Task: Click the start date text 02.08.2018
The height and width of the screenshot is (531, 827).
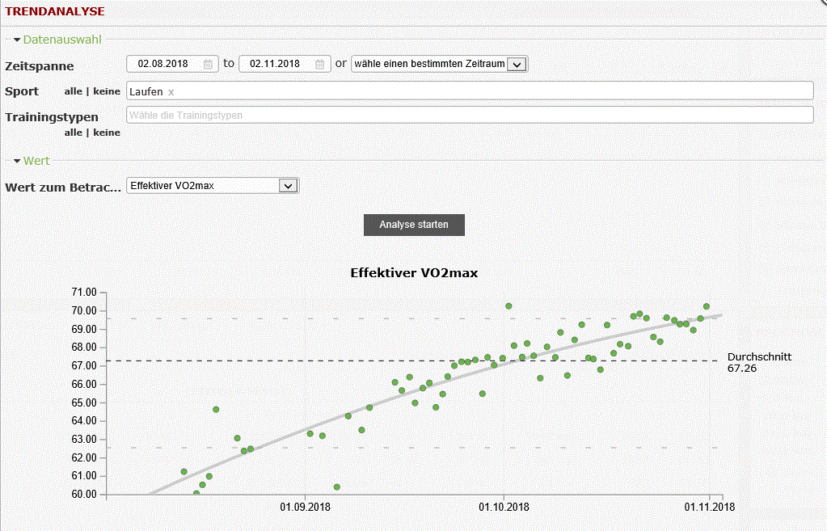Action: coord(162,64)
